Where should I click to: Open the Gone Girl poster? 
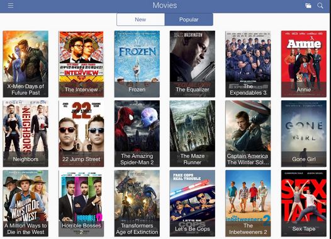point(304,134)
